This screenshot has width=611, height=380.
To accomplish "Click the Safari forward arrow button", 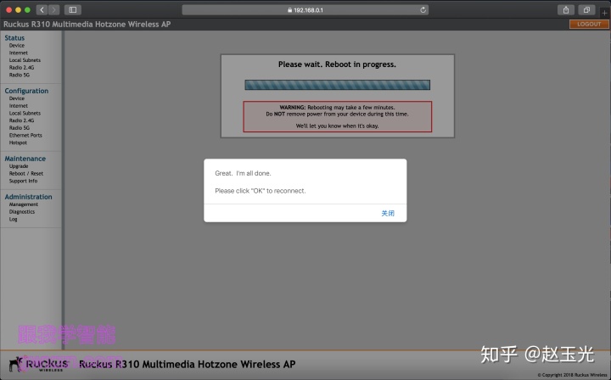I will click(53, 9).
